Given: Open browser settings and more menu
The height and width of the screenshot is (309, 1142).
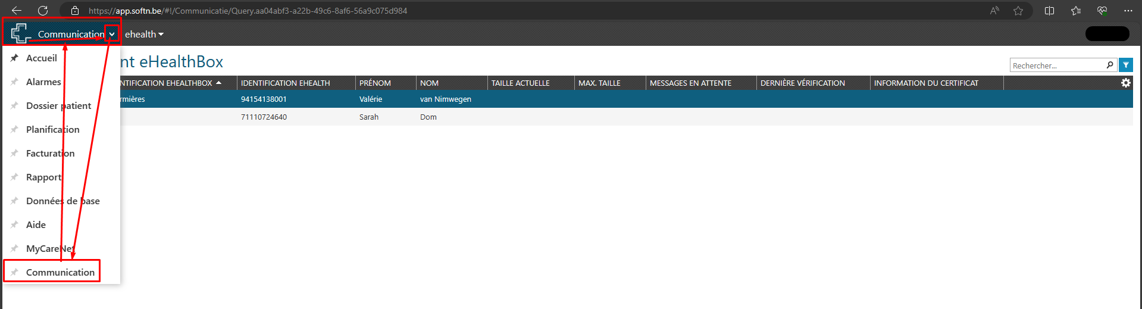Looking at the screenshot, I should coord(1128,11).
